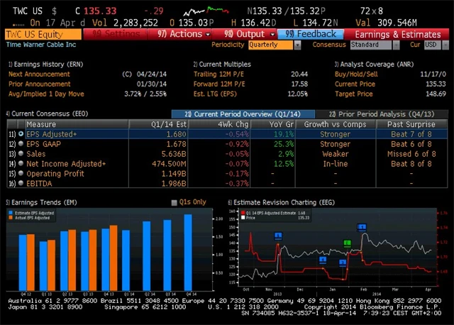This screenshot has width=454, height=325.
Task: Click the TWC US Equity input field
Action: coord(43,34)
